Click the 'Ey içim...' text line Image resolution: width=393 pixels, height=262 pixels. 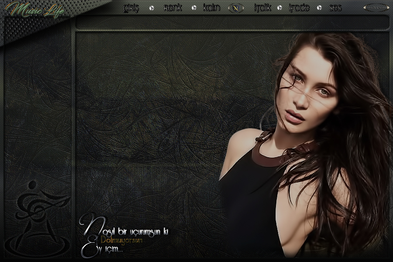[105, 250]
